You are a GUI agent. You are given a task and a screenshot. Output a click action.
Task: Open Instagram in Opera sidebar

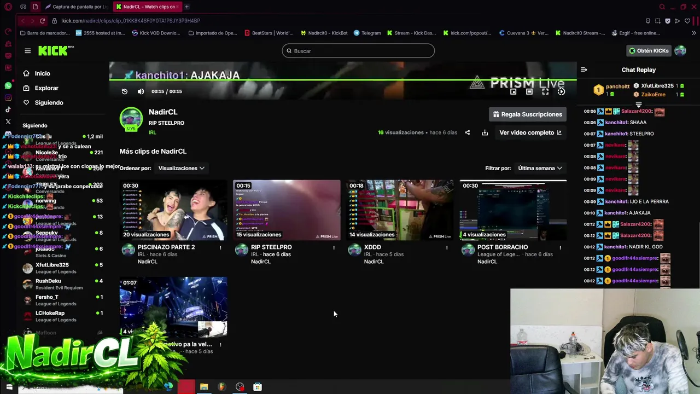click(x=8, y=98)
